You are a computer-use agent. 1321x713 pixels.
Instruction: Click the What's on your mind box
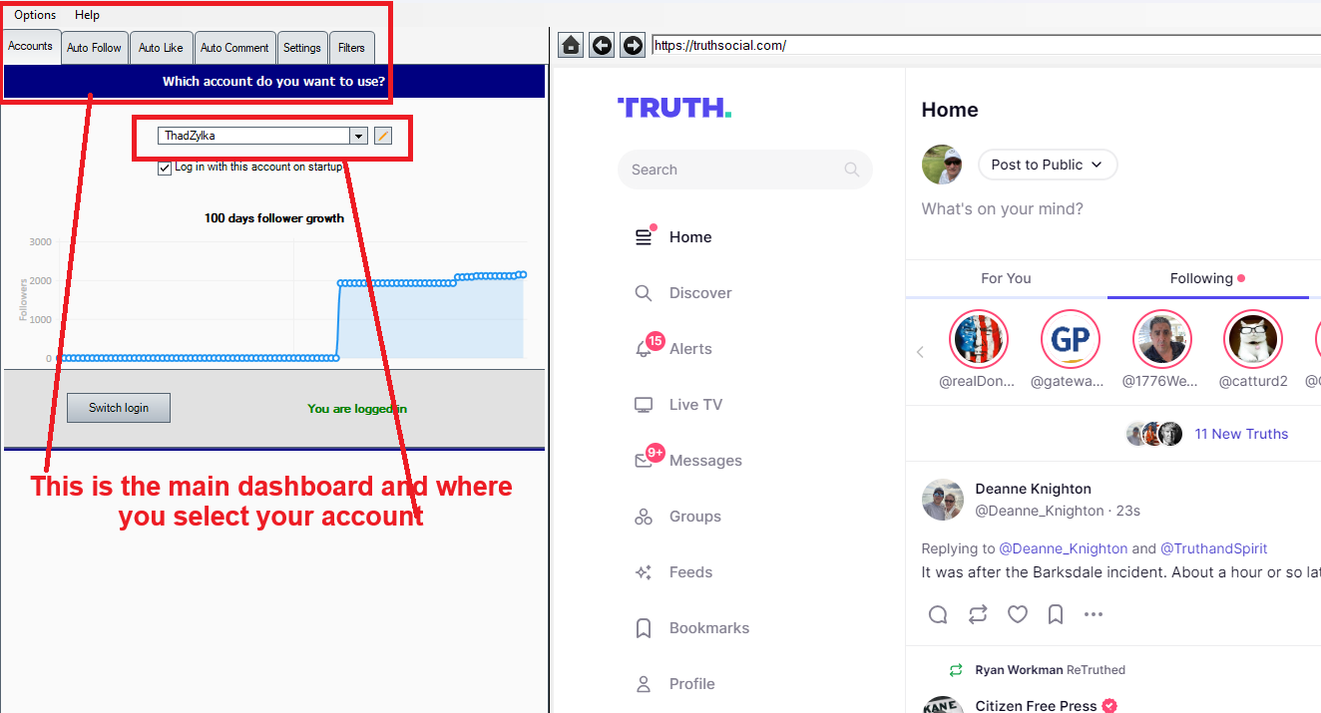pyautogui.click(x=1002, y=208)
